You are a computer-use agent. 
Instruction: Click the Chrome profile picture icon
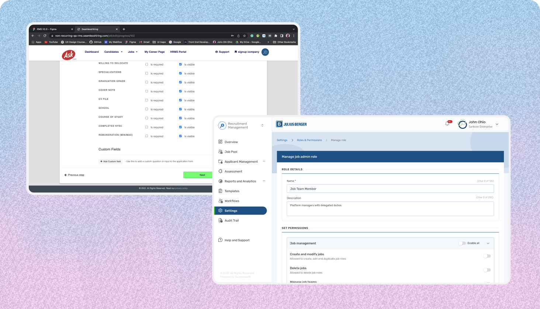click(288, 36)
